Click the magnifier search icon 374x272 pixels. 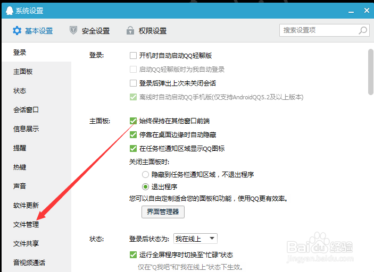click(362, 30)
